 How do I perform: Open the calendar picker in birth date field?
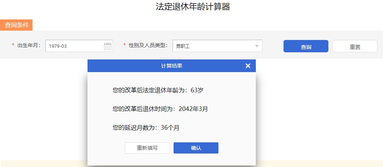click(x=108, y=46)
